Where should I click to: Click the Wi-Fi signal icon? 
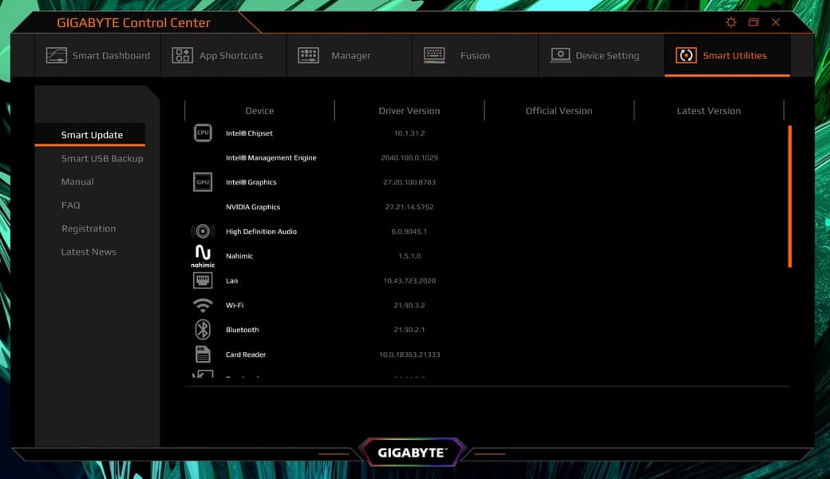203,305
